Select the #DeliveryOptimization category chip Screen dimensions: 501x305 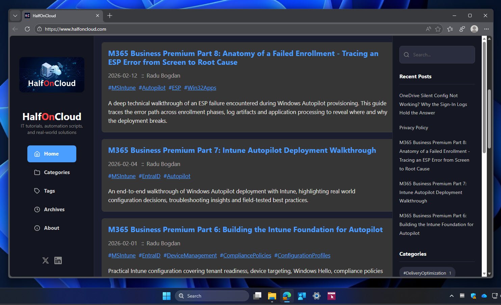click(x=427, y=273)
